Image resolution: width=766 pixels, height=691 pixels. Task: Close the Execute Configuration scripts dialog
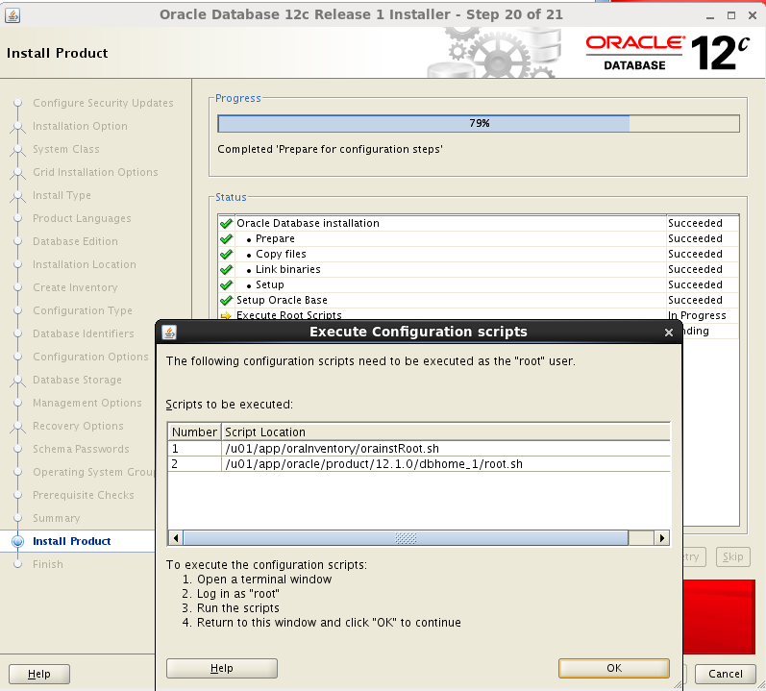point(669,333)
